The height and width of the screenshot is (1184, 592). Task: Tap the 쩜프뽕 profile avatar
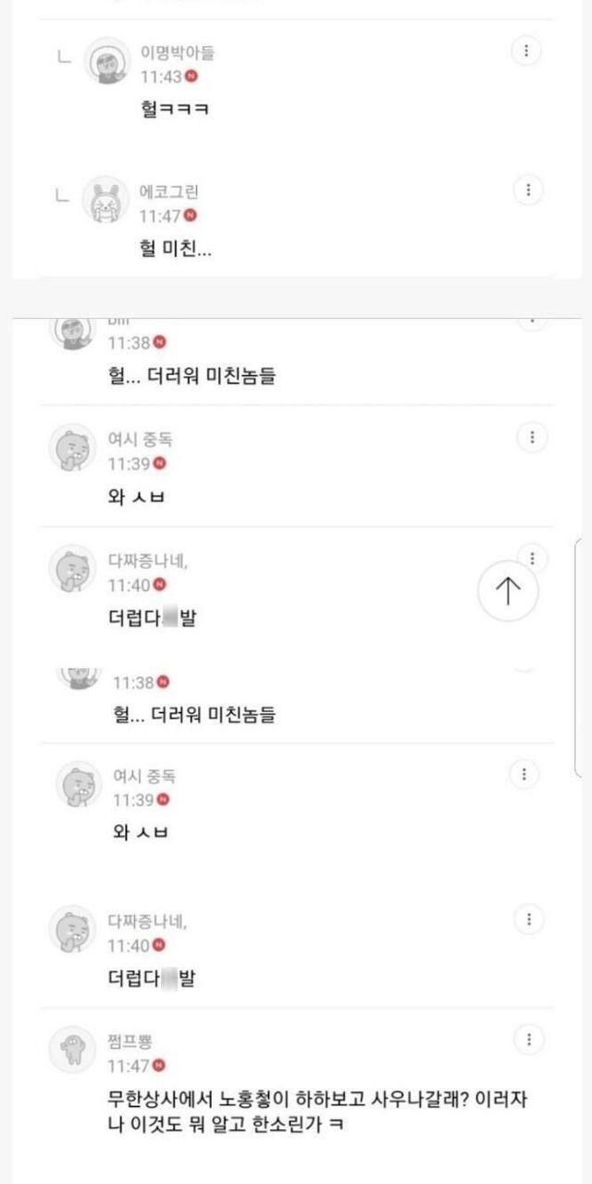(72, 1050)
